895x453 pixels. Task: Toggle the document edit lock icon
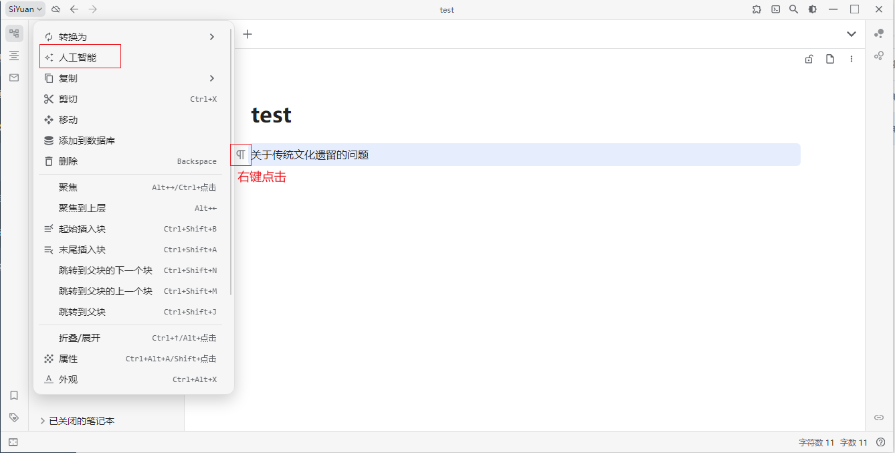[809, 59]
